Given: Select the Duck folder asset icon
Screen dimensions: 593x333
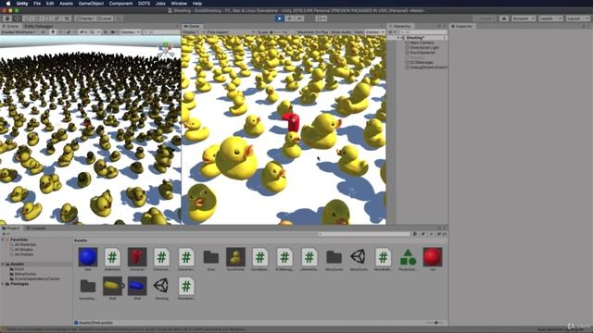Looking at the screenshot, I should (210, 257).
